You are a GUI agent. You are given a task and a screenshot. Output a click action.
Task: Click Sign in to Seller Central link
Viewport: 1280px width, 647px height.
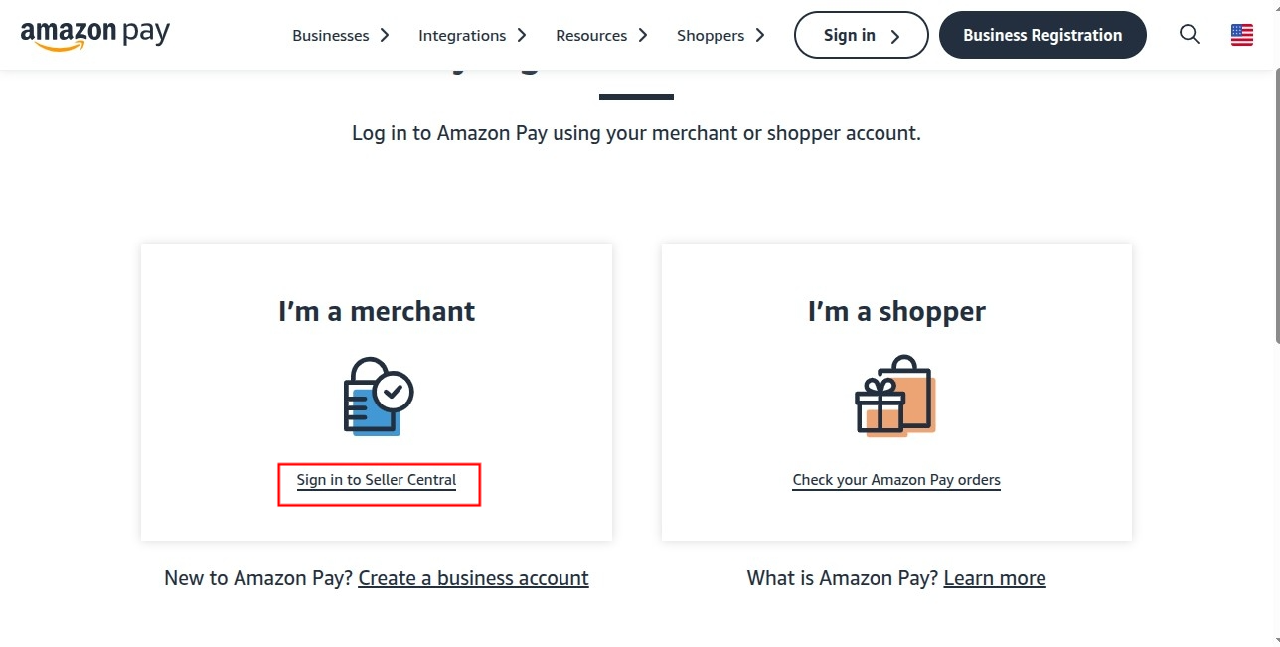[377, 480]
